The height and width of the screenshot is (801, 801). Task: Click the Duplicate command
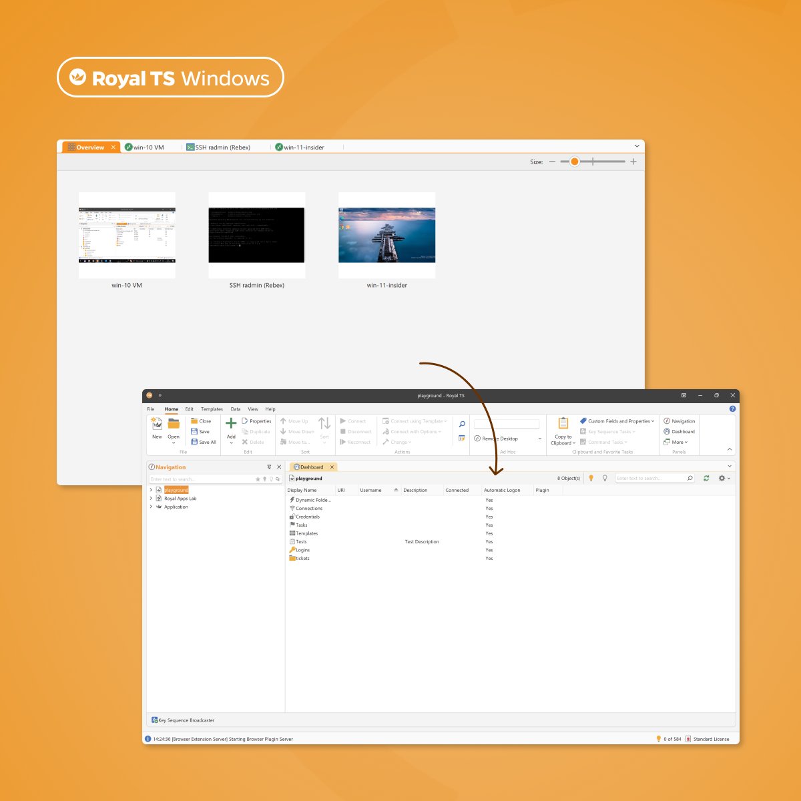256,432
